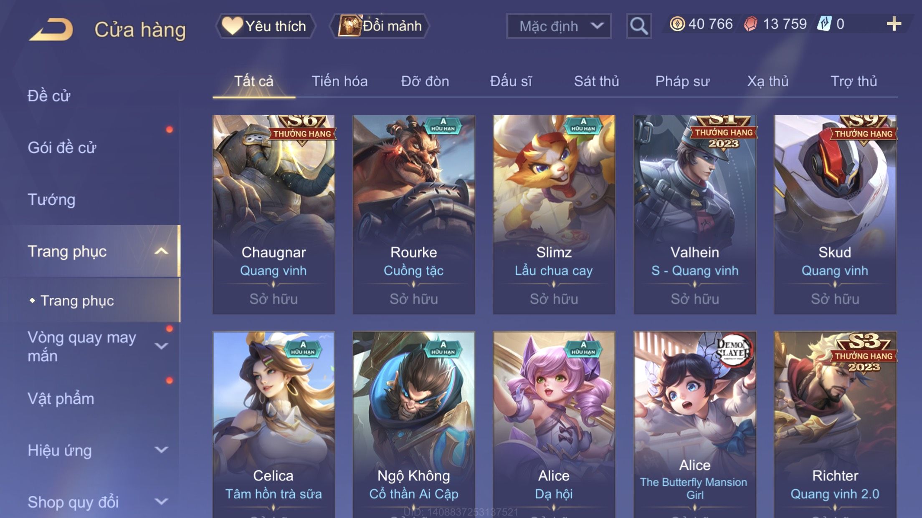The width and height of the screenshot is (922, 518).
Task: Switch to the Sát thủ tab
Action: (x=596, y=81)
